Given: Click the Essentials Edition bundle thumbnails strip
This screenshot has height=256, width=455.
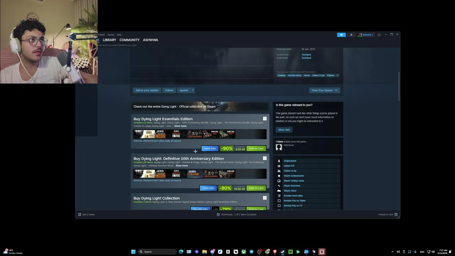Looking at the screenshot, I should [x=200, y=134].
